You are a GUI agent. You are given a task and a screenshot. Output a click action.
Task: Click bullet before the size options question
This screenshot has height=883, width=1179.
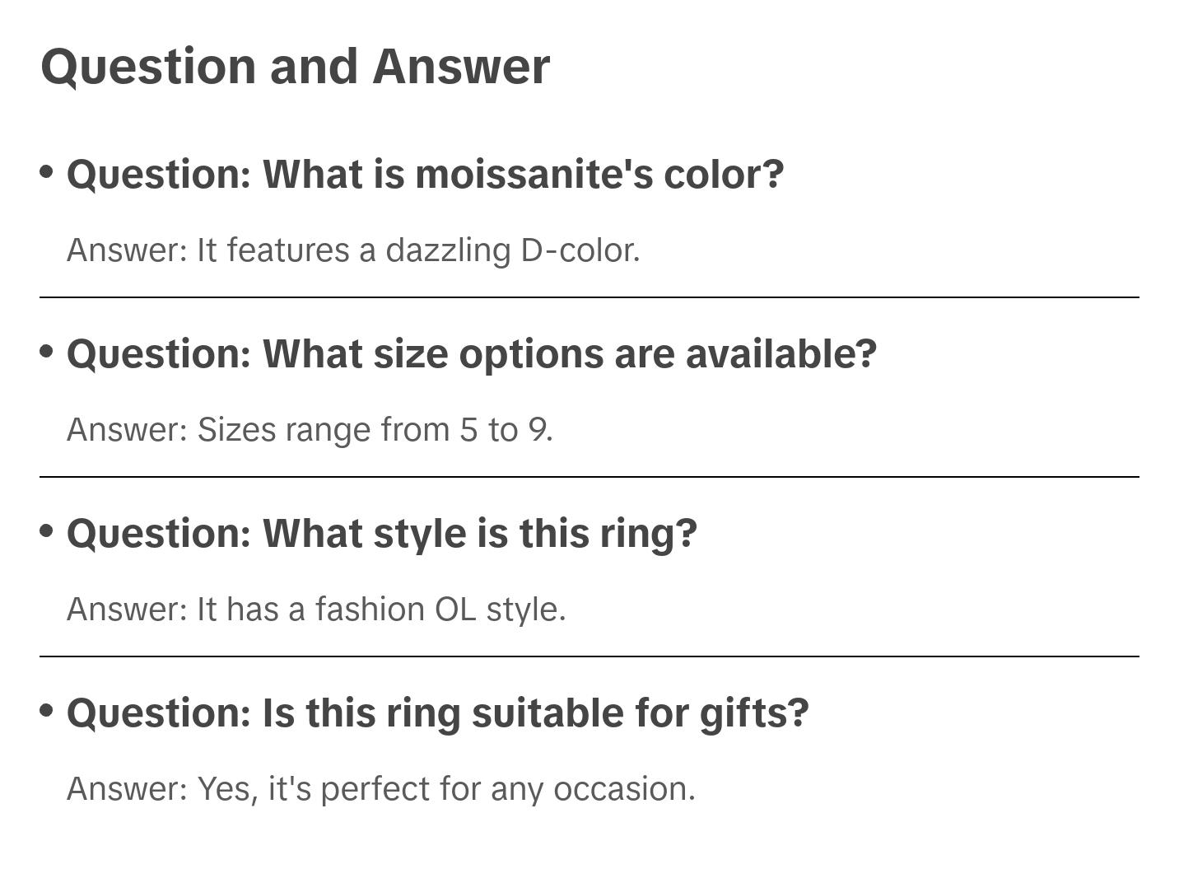click(x=47, y=351)
